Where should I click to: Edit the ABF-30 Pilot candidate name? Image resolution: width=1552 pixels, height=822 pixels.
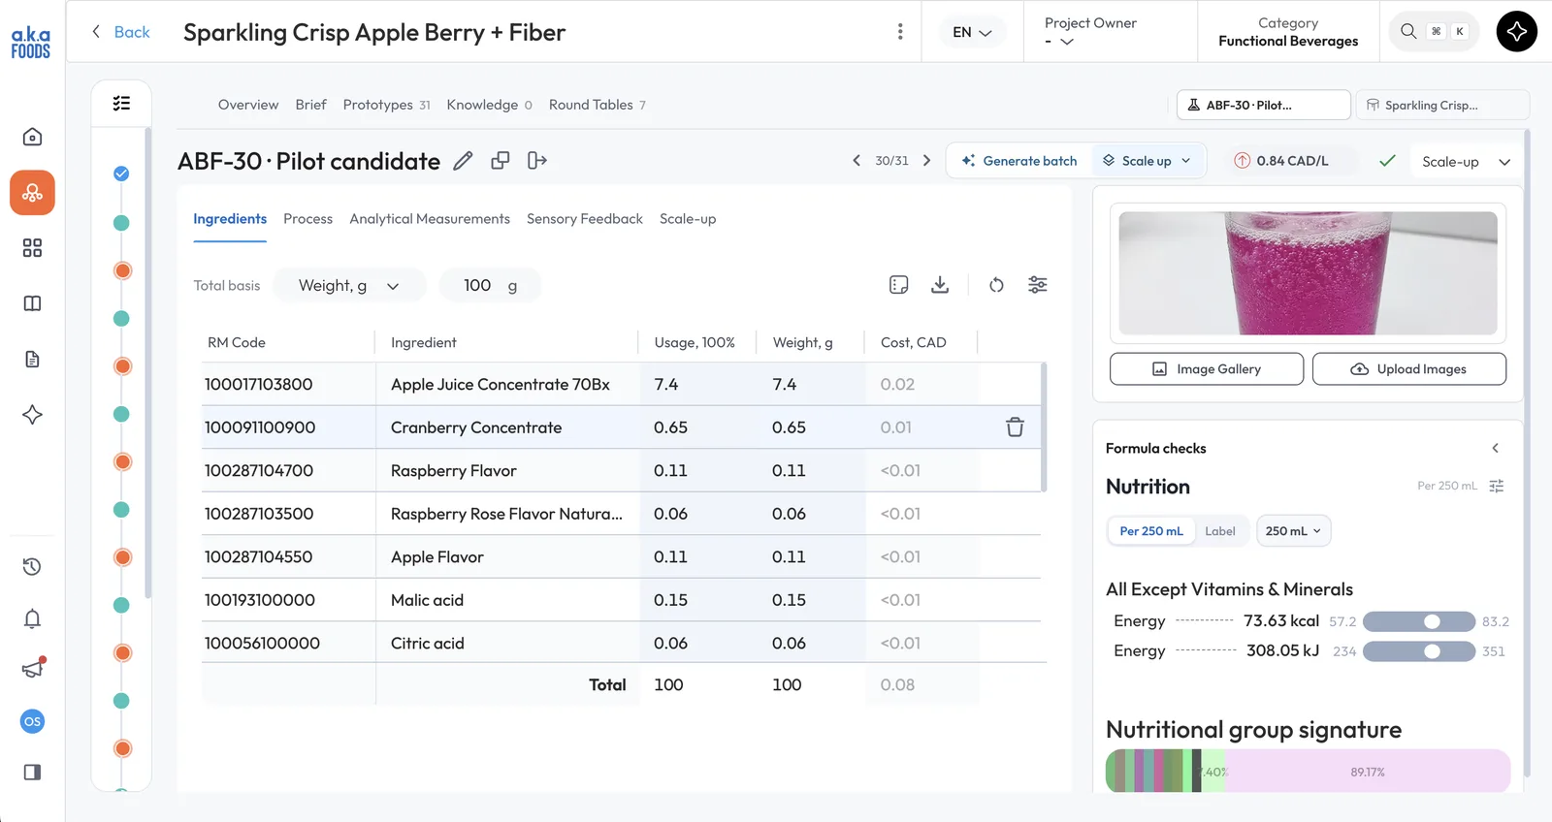(x=464, y=161)
